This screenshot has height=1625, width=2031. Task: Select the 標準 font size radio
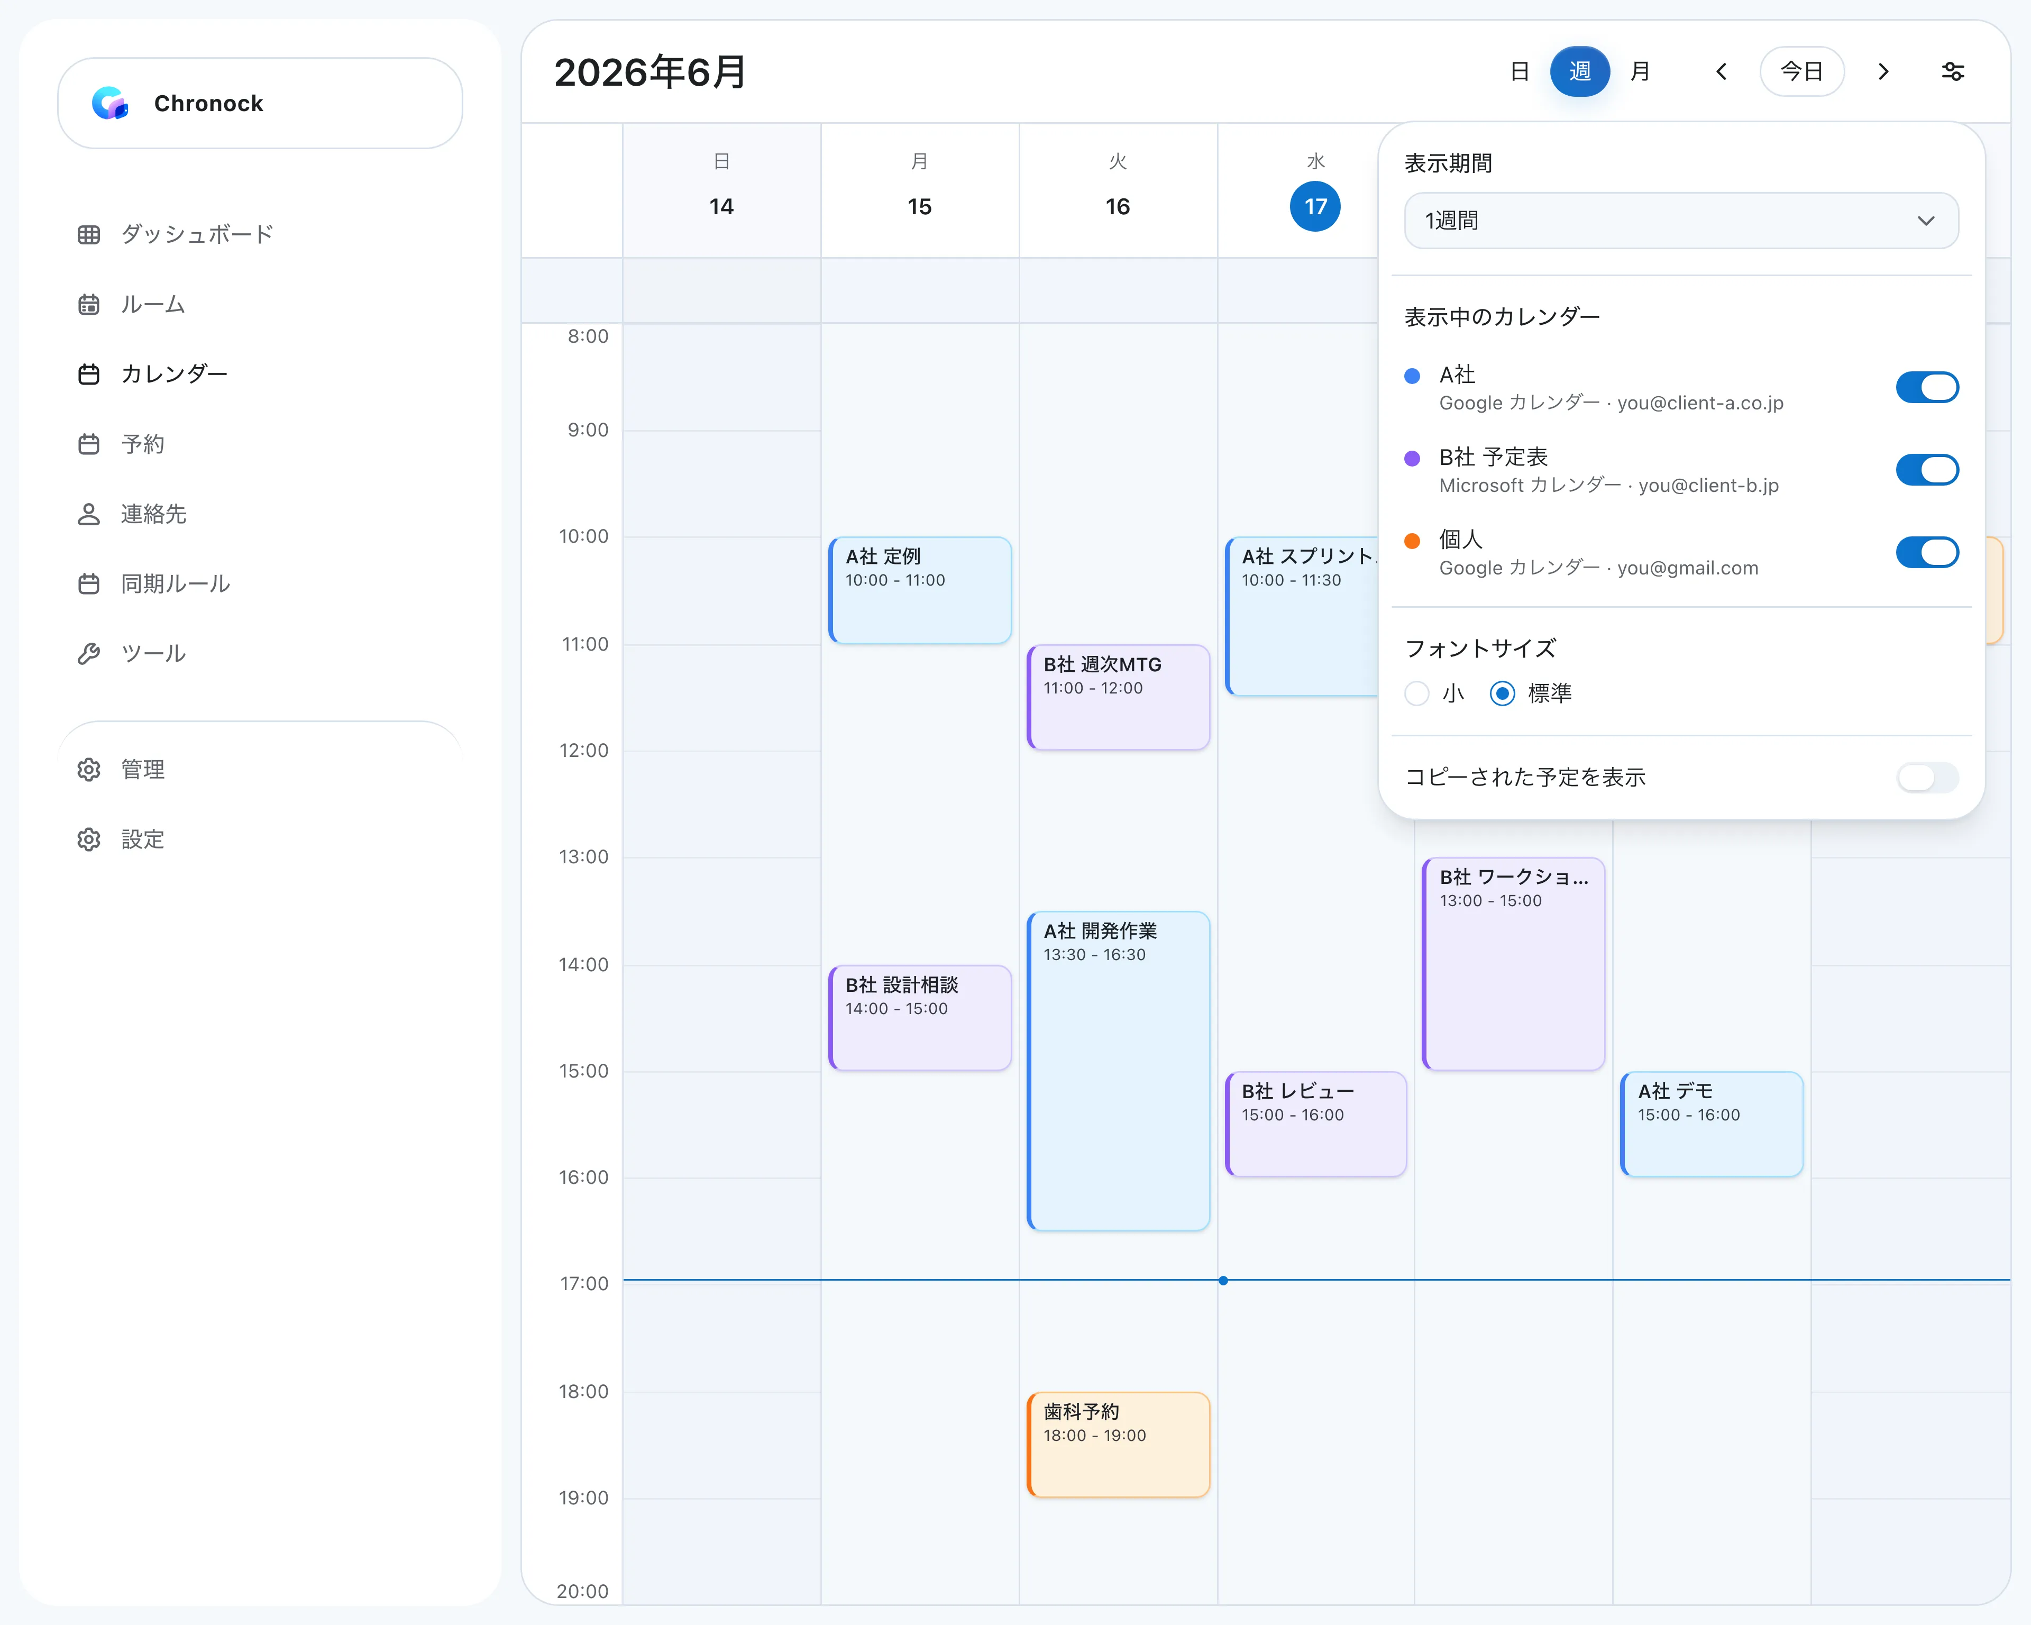point(1503,695)
